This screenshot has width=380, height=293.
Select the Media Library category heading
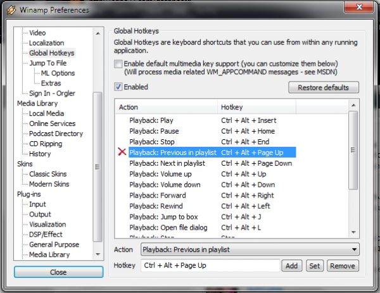(37, 103)
